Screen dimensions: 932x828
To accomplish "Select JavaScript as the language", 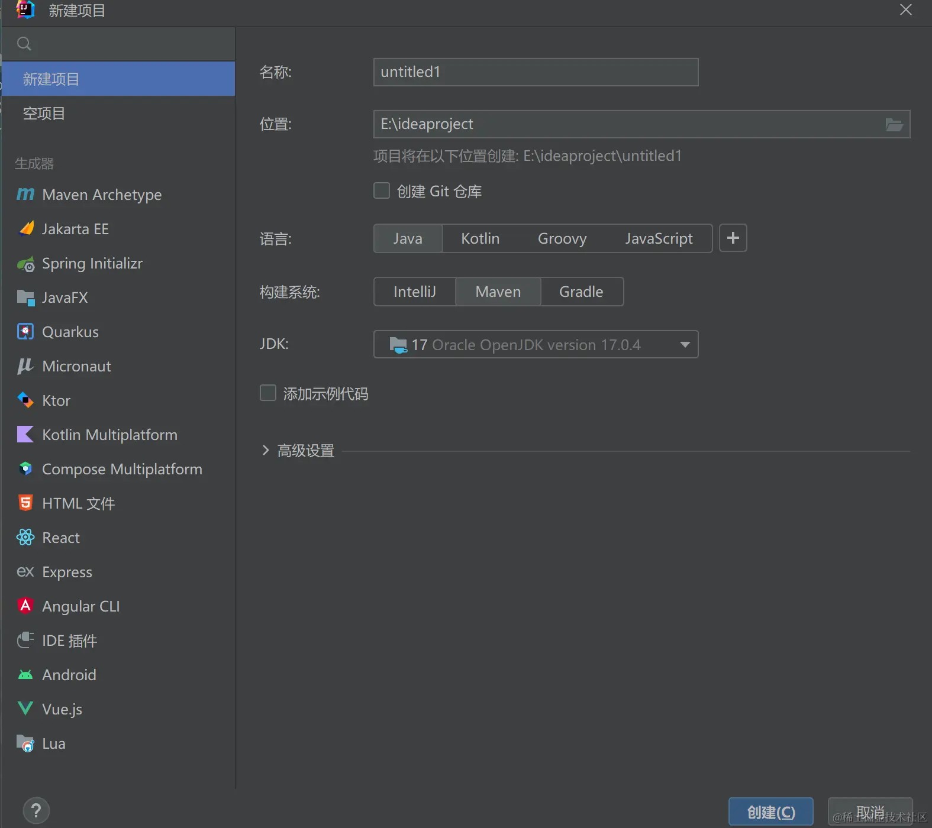I will (659, 238).
